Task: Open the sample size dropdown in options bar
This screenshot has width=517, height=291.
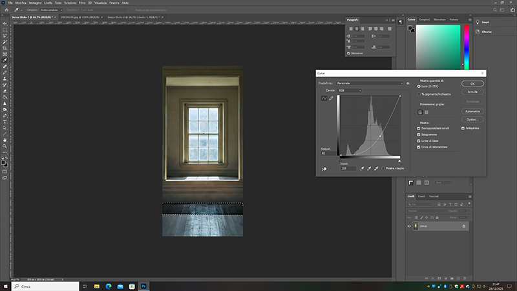Action: click(52, 10)
